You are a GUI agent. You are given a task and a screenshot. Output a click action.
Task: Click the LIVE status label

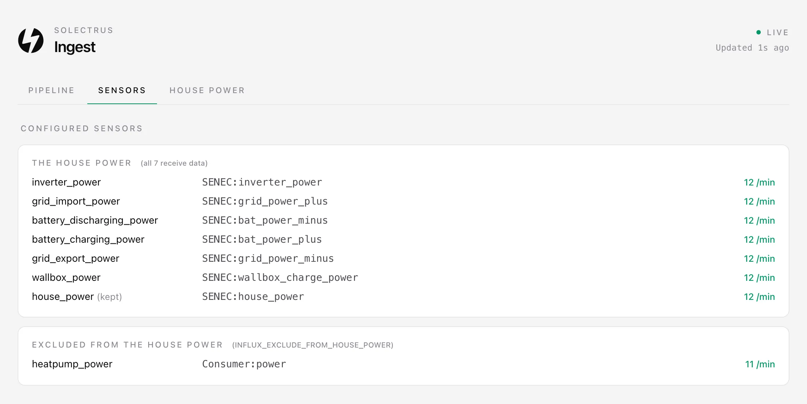[x=778, y=32]
